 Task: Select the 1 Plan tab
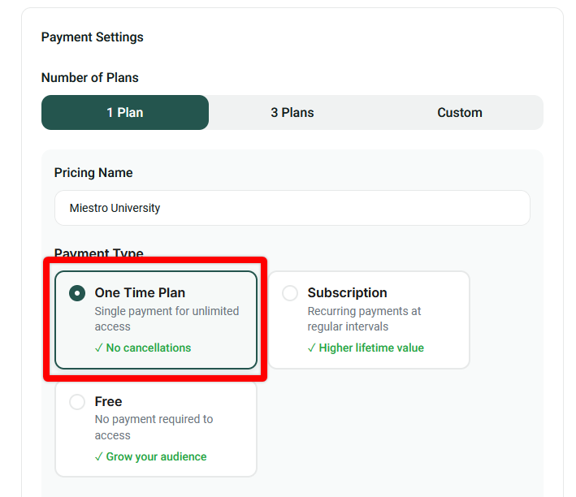[x=125, y=112]
